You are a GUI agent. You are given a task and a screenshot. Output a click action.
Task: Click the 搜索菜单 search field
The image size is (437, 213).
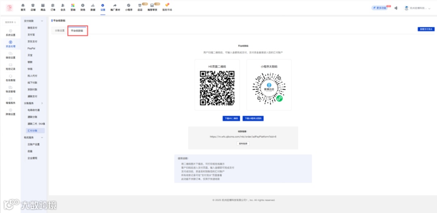tap(11, 22)
